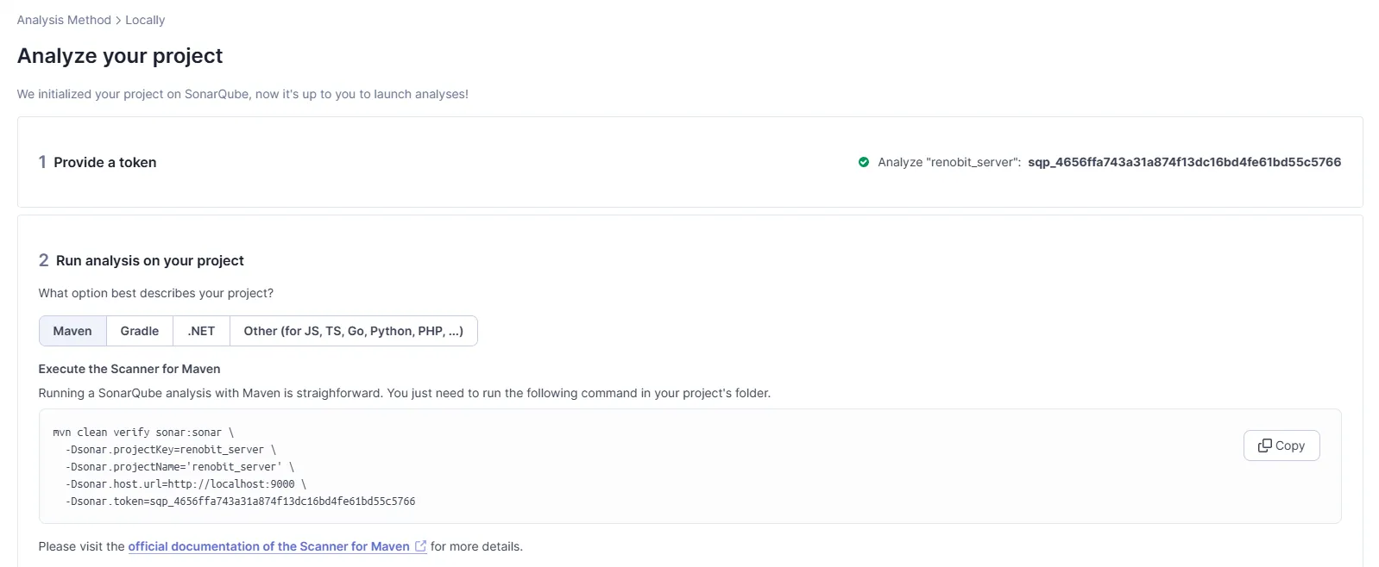Click the Run analysis on your project heading
Viewport: 1379px width, 567px height.
(150, 260)
